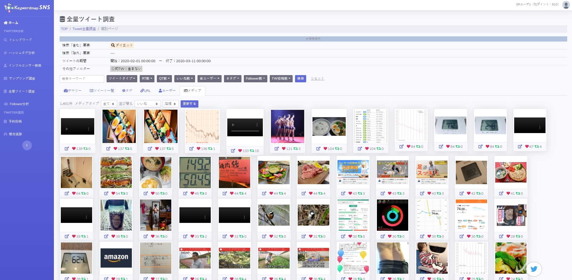The width and height of the screenshot is (572, 280).
Task: Click the user avatar icon at top right
Action: 566,5
